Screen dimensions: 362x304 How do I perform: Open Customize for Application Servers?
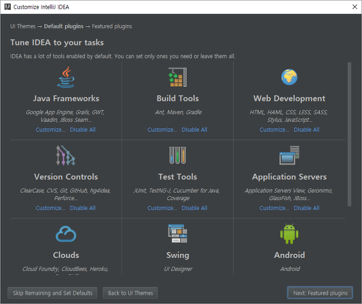pyautogui.click(x=274, y=208)
